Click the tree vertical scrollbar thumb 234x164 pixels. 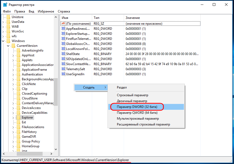point(56,92)
